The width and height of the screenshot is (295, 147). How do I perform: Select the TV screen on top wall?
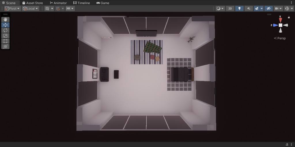coord(146,33)
